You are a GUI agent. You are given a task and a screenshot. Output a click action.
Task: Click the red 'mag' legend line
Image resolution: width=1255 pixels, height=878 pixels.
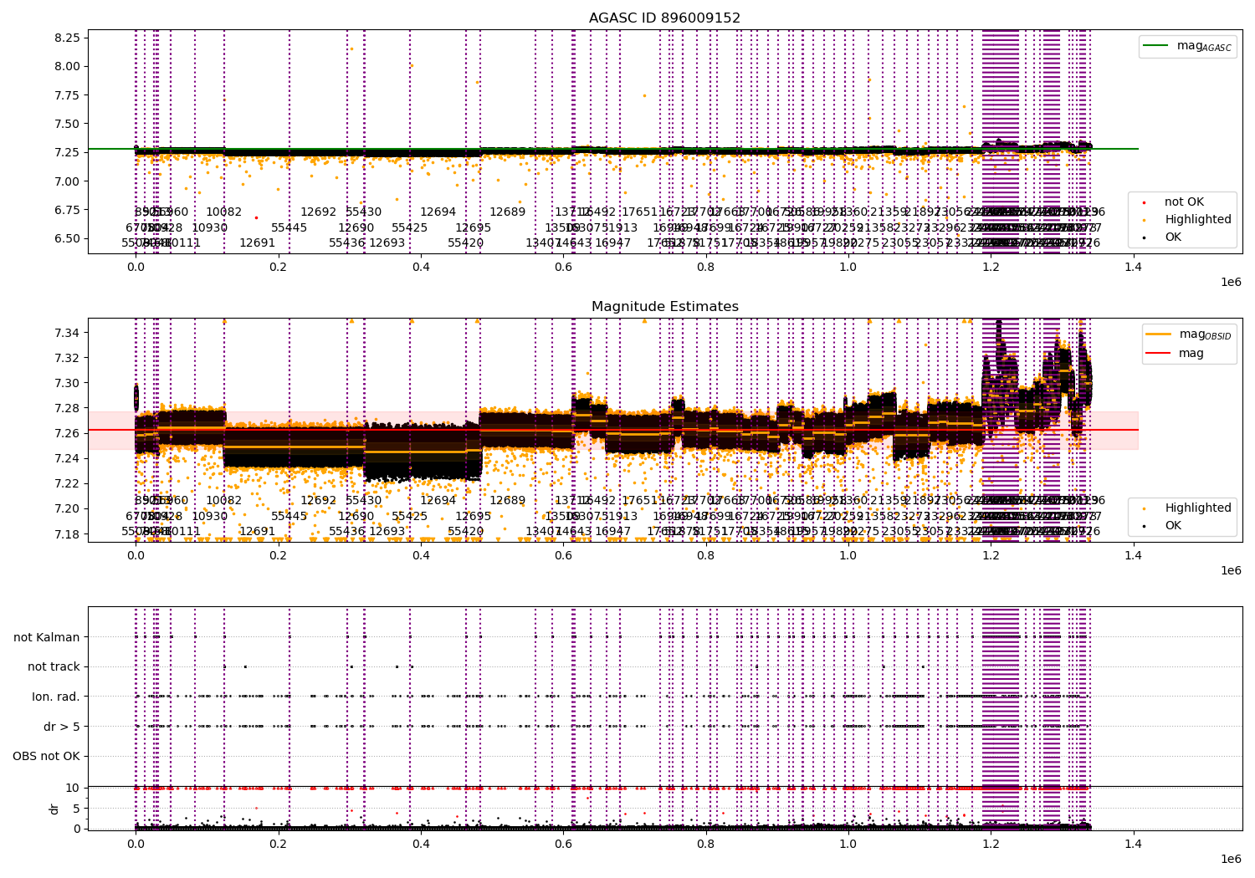click(x=1157, y=353)
